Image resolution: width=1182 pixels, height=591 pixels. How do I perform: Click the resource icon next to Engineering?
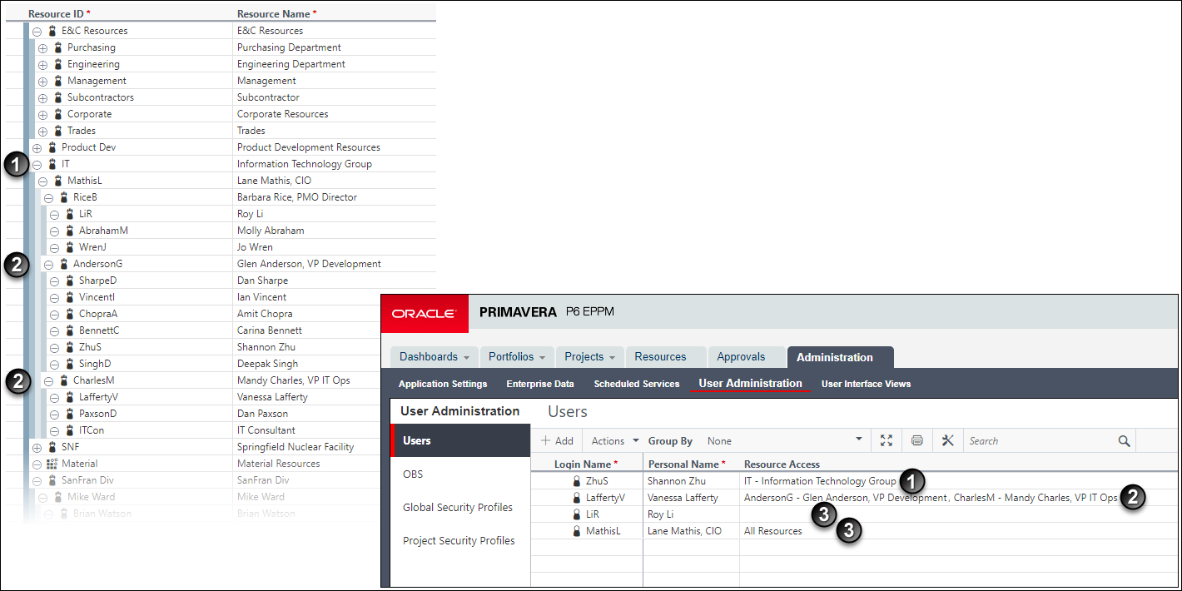coord(58,64)
